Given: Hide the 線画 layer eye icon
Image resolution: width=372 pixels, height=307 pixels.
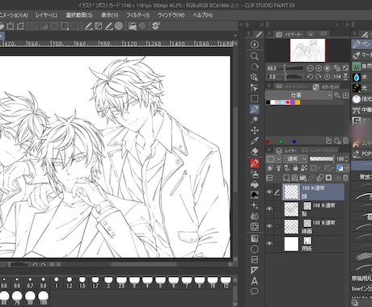Looking at the screenshot, I should (269, 226).
